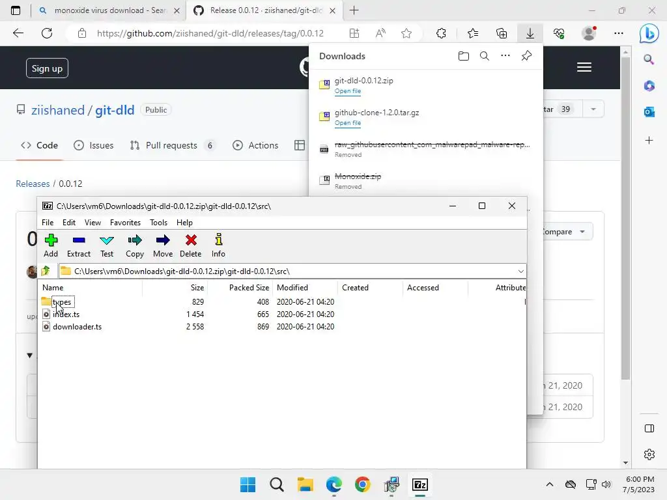Open the Edge Collections icon
This screenshot has width=667, height=500.
pos(502,33)
